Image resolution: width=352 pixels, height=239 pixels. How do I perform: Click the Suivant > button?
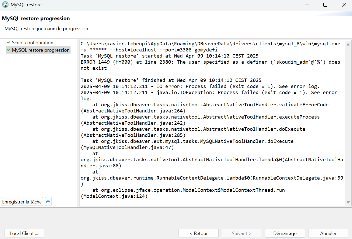pos(241,233)
